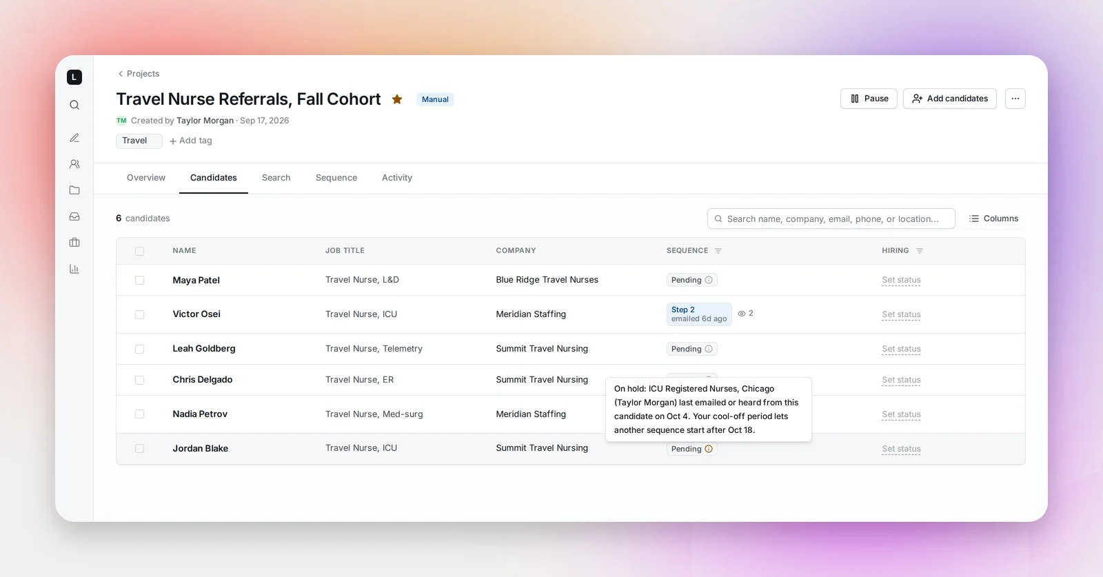Check the box for Jordan Blake
The width and height of the screenshot is (1103, 577).
pos(140,449)
